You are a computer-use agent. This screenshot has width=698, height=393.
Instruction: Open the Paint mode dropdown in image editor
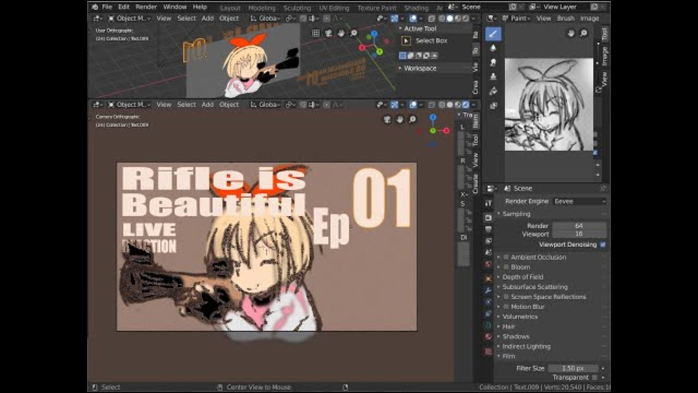click(517, 18)
